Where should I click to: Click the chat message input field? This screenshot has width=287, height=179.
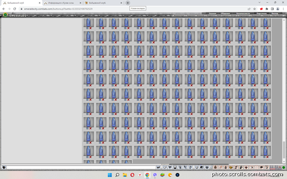pyautogui.click(x=81, y=168)
